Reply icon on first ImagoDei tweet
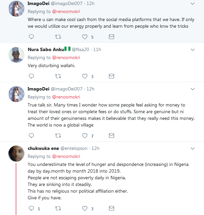Image resolution: width=204 pixels, height=215 pixels. click(x=31, y=37)
